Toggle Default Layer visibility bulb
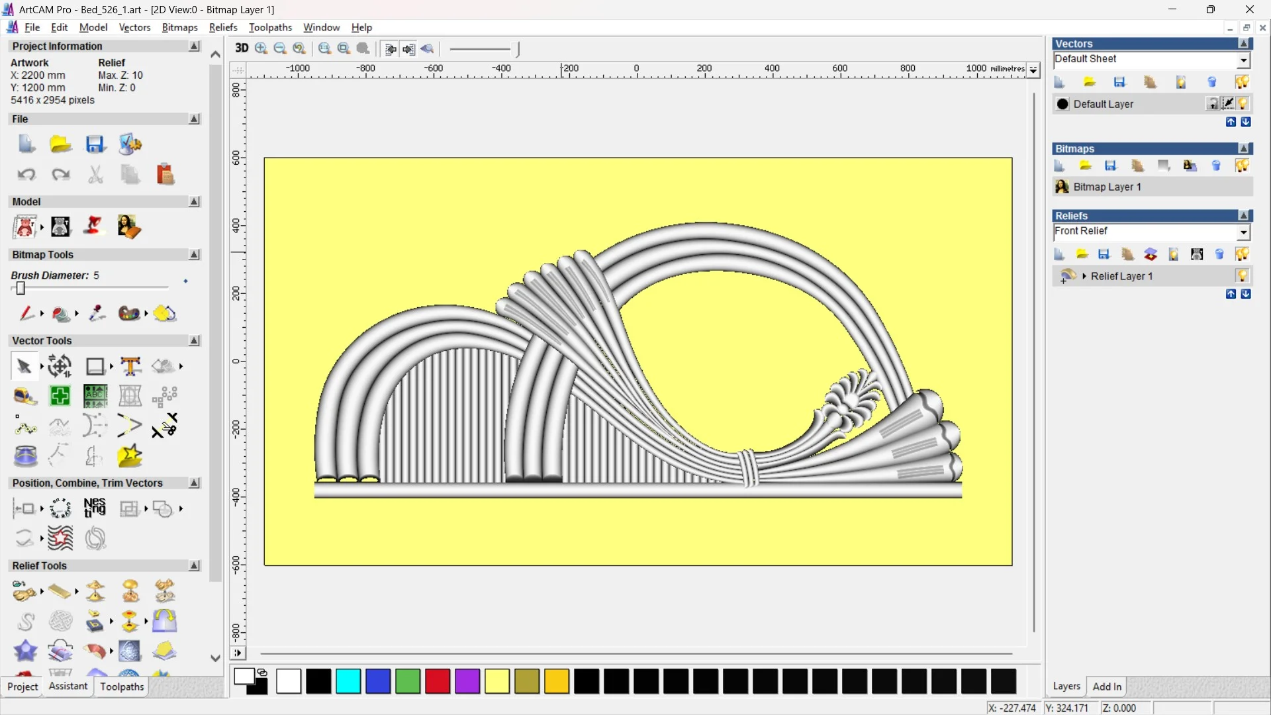The height and width of the screenshot is (715, 1271). 1243,104
